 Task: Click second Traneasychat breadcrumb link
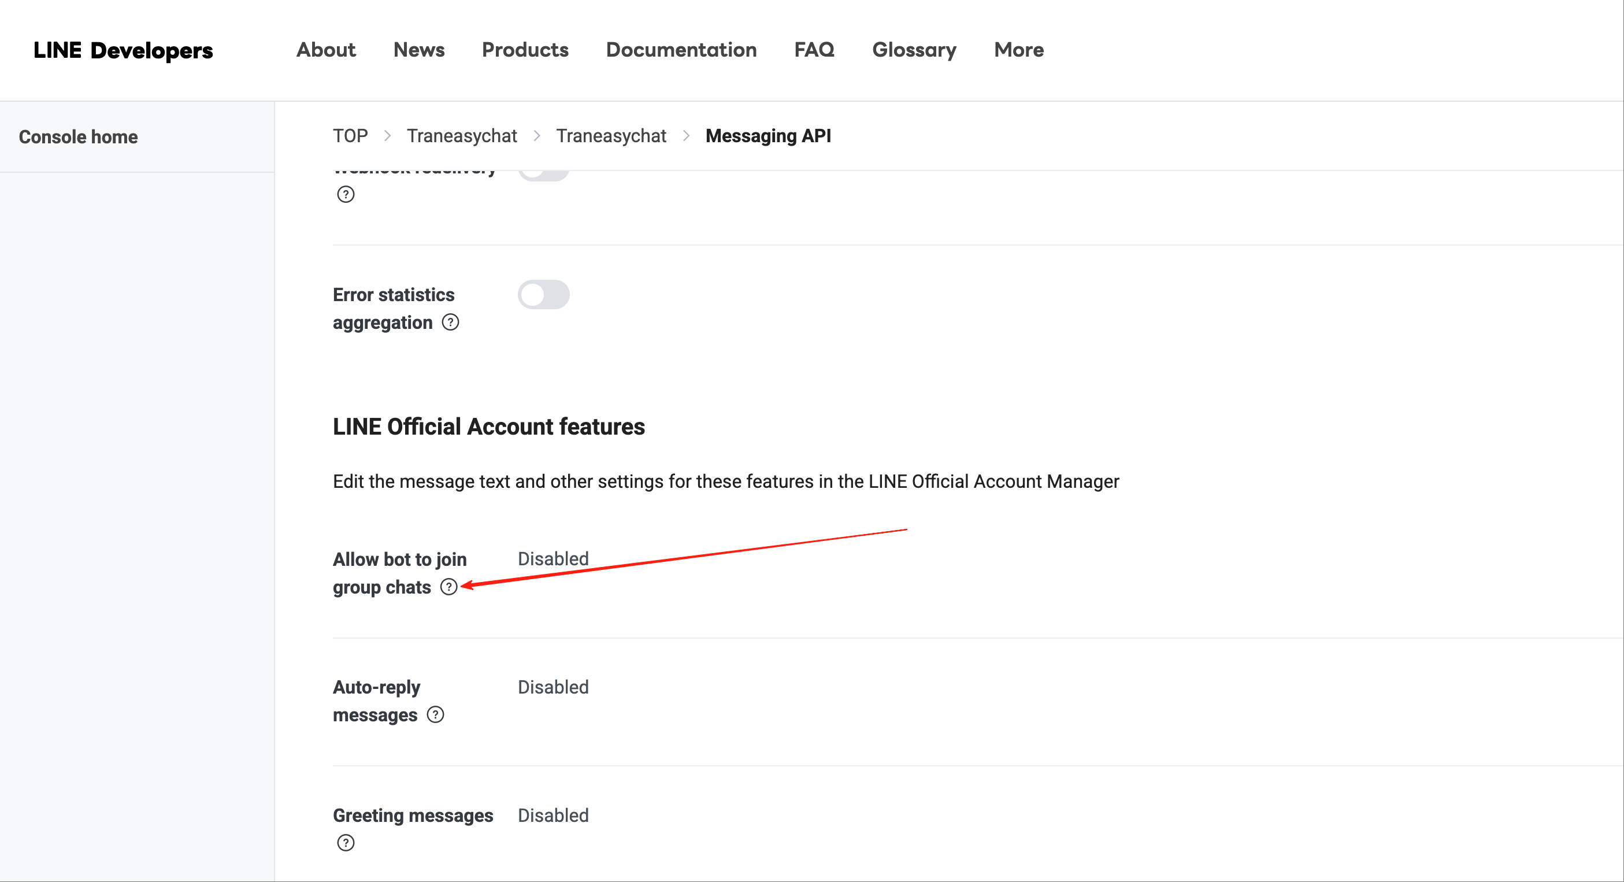point(610,136)
